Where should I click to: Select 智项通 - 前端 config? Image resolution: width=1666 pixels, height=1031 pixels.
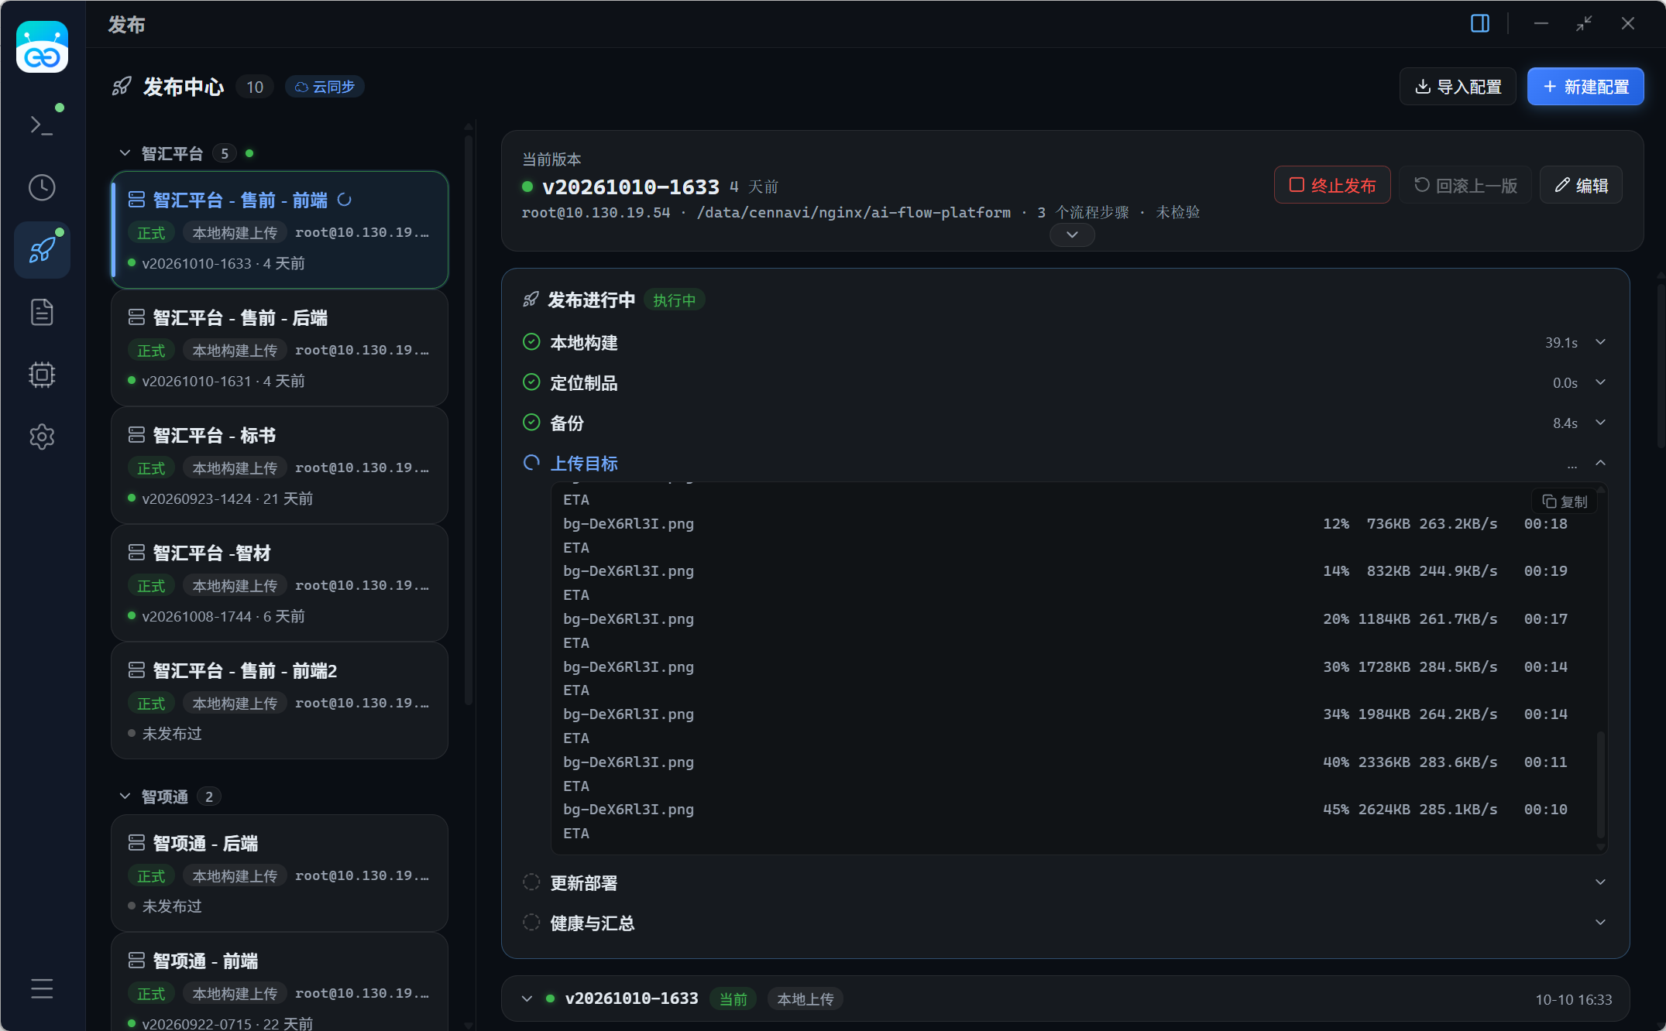click(x=280, y=983)
